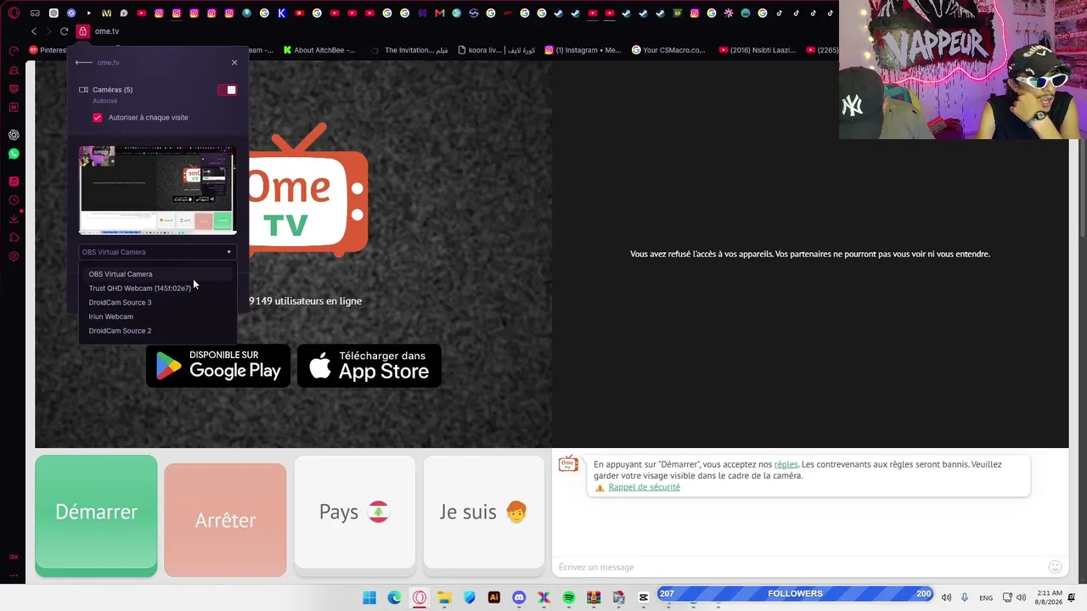Click the Windows Start button
This screenshot has height=611, width=1087.
(x=369, y=597)
